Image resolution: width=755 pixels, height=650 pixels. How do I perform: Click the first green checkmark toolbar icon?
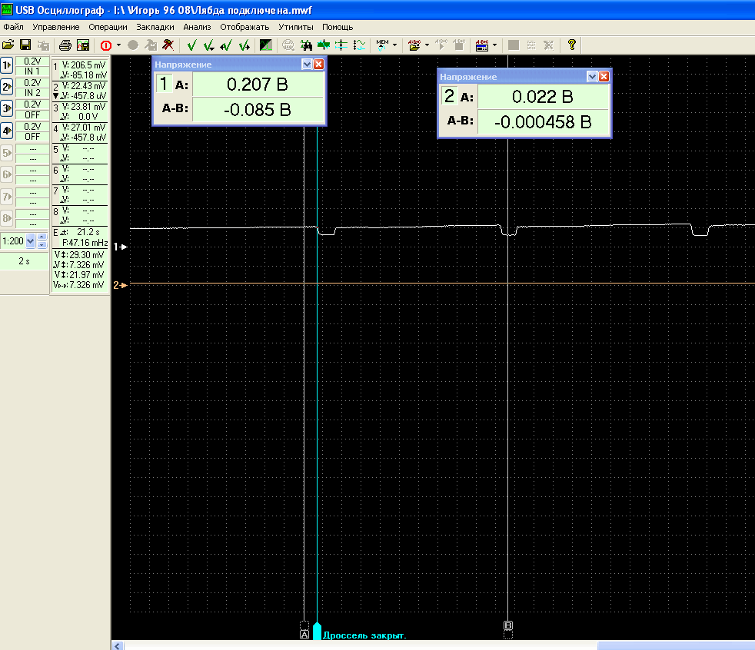191,45
